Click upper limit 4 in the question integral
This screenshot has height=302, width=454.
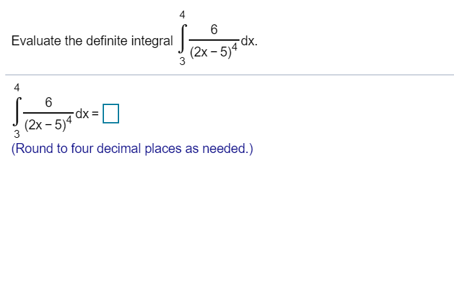[182, 14]
